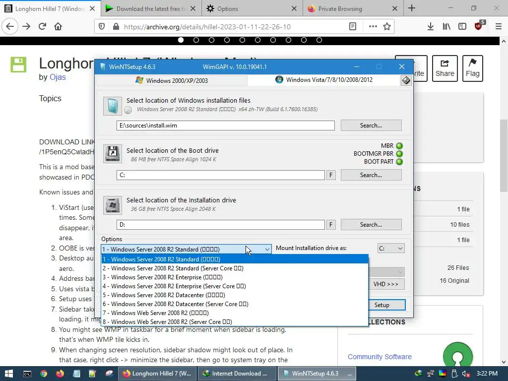The height and width of the screenshot is (381, 508).
Task: Toggle reader view icon in address bar
Action: [x=353, y=27]
